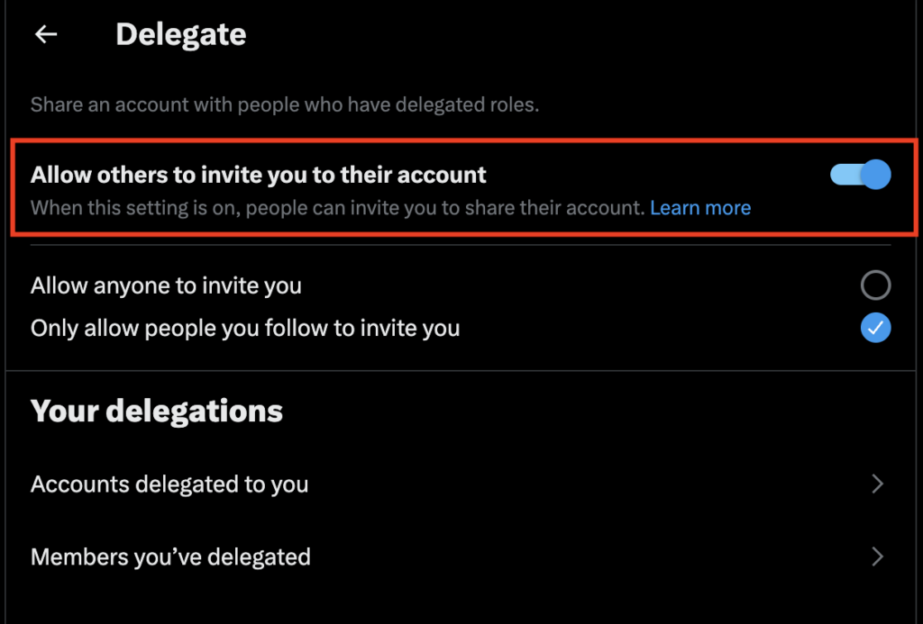Select the Allow anyone to invite you radio
The image size is (923, 624).
[x=875, y=285]
